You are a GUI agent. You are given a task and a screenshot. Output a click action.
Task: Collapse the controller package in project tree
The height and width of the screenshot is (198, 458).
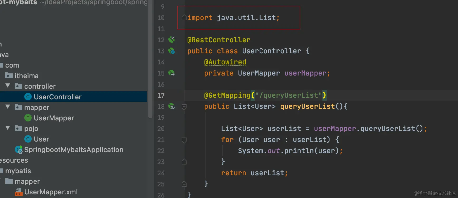point(8,86)
